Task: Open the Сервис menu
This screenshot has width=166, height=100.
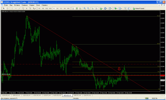Action: pos(32,5)
